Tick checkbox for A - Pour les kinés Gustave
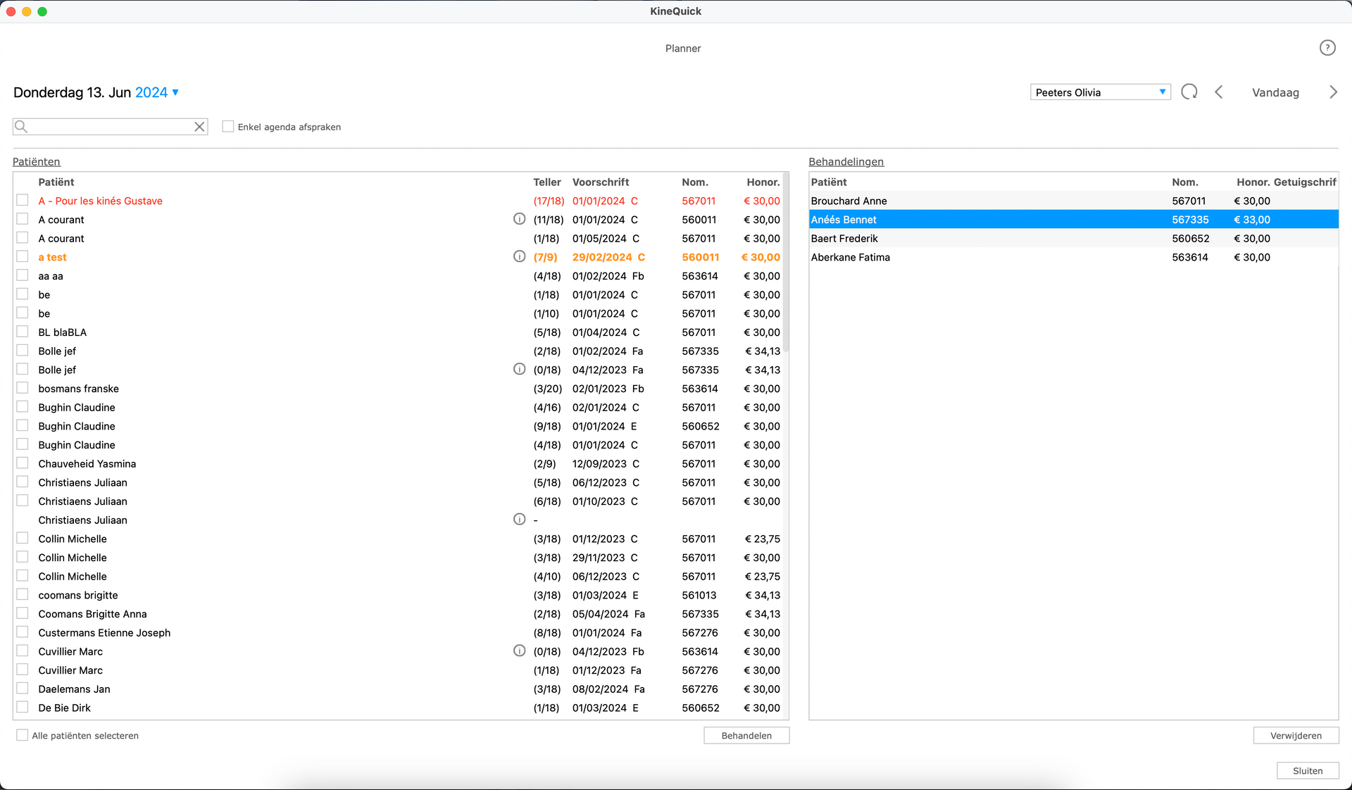The image size is (1352, 790). click(x=23, y=200)
